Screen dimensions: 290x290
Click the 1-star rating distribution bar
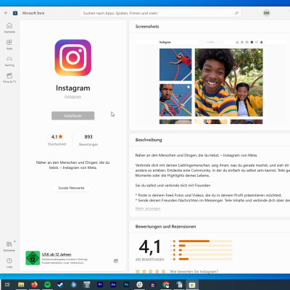pos(205,259)
